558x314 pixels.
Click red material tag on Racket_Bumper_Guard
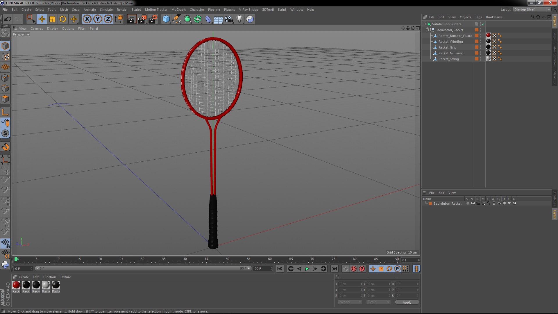pyautogui.click(x=488, y=35)
